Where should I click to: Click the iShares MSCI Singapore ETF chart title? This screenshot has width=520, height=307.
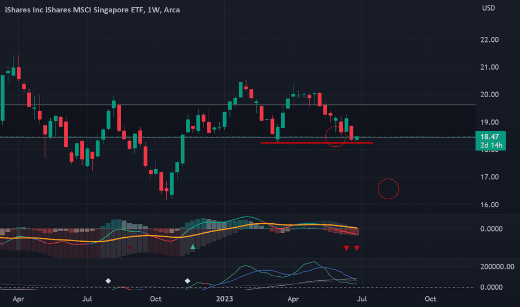coord(93,10)
